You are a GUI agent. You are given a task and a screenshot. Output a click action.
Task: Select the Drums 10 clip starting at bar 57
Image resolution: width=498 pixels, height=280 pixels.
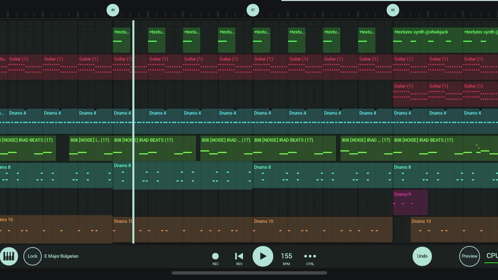click(323, 230)
